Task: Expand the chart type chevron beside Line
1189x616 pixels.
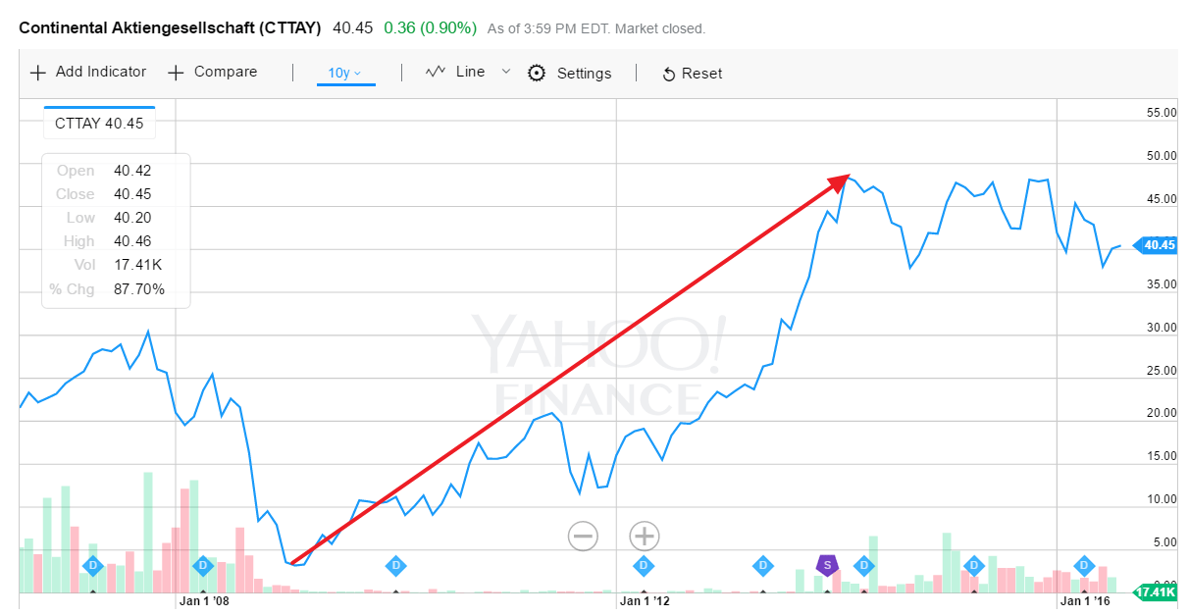Action: (x=506, y=72)
